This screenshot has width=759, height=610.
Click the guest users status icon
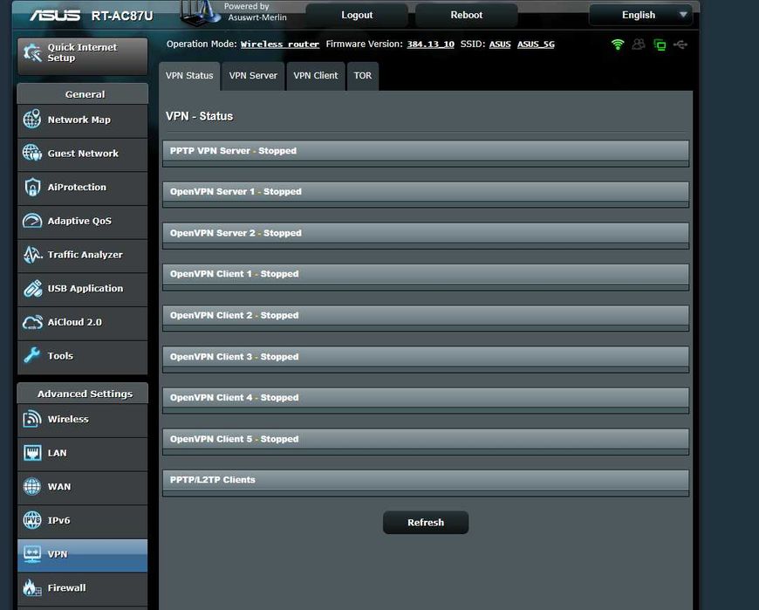(639, 45)
